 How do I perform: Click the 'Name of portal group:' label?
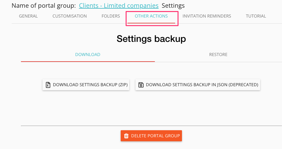44,6
